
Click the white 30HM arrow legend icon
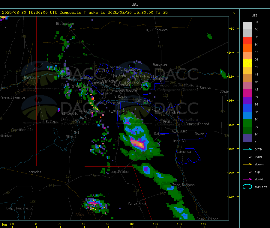pyautogui.click(x=247, y=157)
